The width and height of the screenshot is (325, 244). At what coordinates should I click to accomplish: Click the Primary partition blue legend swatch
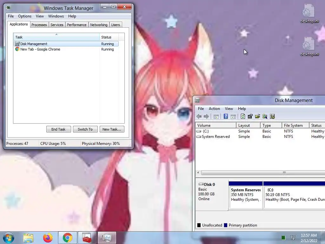click(x=226, y=225)
